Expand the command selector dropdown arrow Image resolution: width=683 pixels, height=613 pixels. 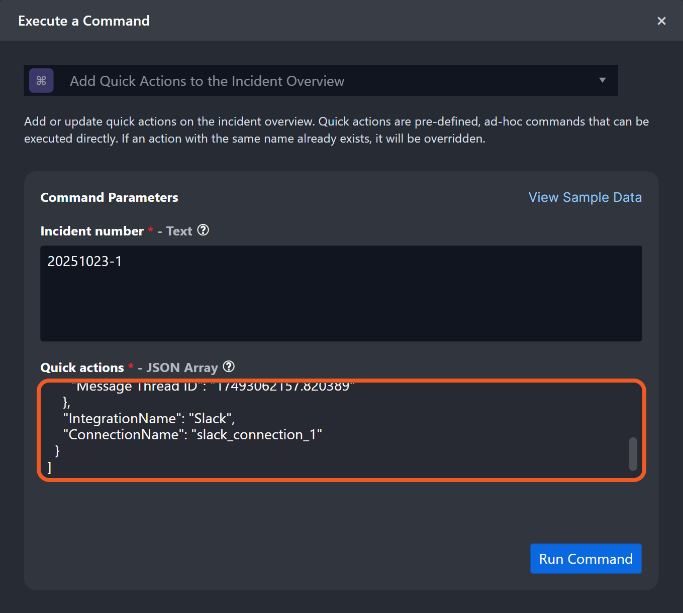coord(602,80)
